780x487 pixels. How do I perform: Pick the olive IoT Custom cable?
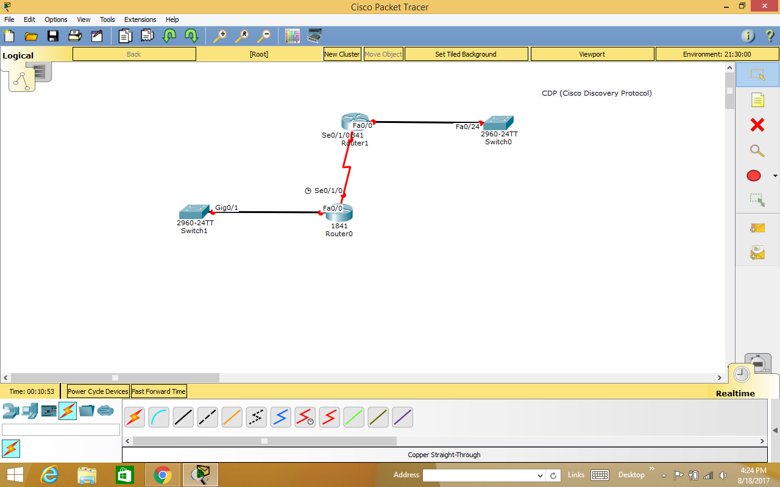[x=378, y=417]
